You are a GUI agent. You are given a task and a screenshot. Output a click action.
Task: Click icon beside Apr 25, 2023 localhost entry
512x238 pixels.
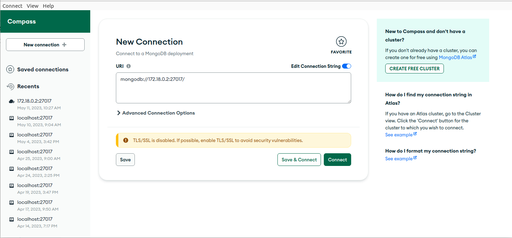[12, 152]
